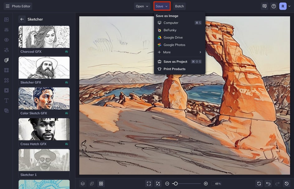Viewport: 294px width, 189px height.
Task: Select the Artsy palette tool
Action: (6, 60)
